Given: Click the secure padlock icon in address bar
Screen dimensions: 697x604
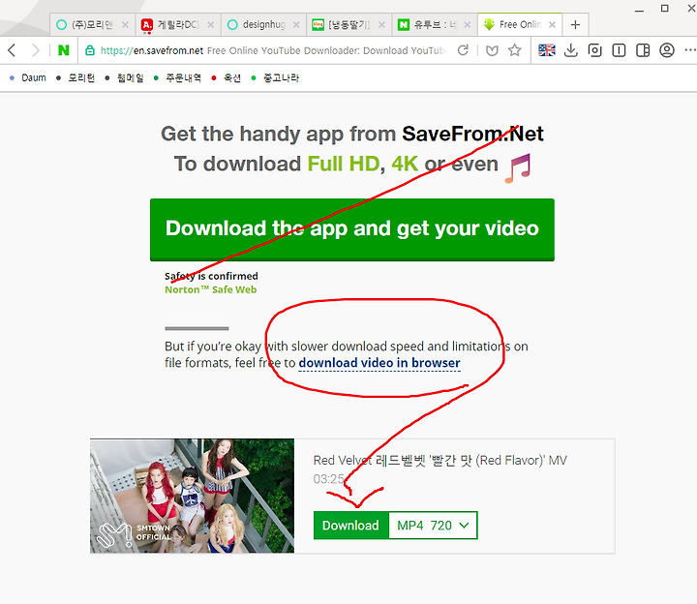Looking at the screenshot, I should point(90,50).
